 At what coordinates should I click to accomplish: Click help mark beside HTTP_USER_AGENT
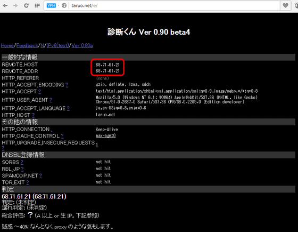[x=51, y=100]
